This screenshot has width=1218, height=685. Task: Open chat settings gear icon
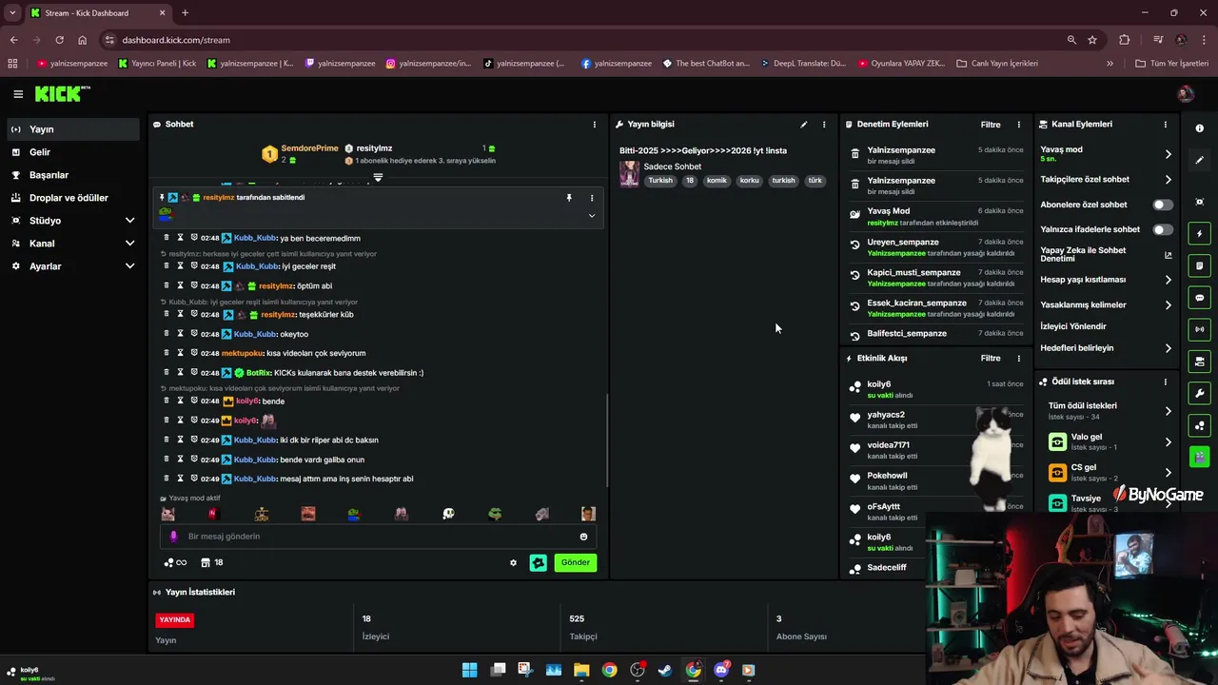point(513,562)
